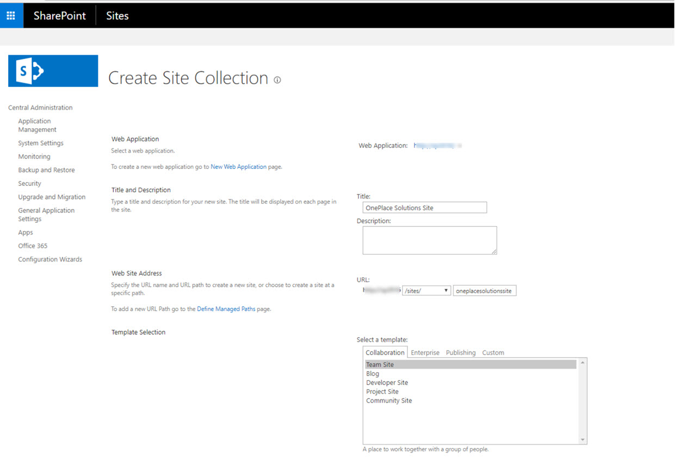Open the Define Managed Paths link
693x457 pixels.
pos(226,309)
